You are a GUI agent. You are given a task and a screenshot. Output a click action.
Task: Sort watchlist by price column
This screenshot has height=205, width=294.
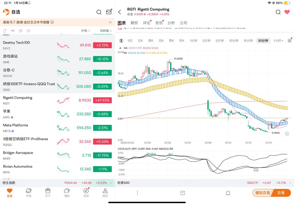tap(85, 31)
